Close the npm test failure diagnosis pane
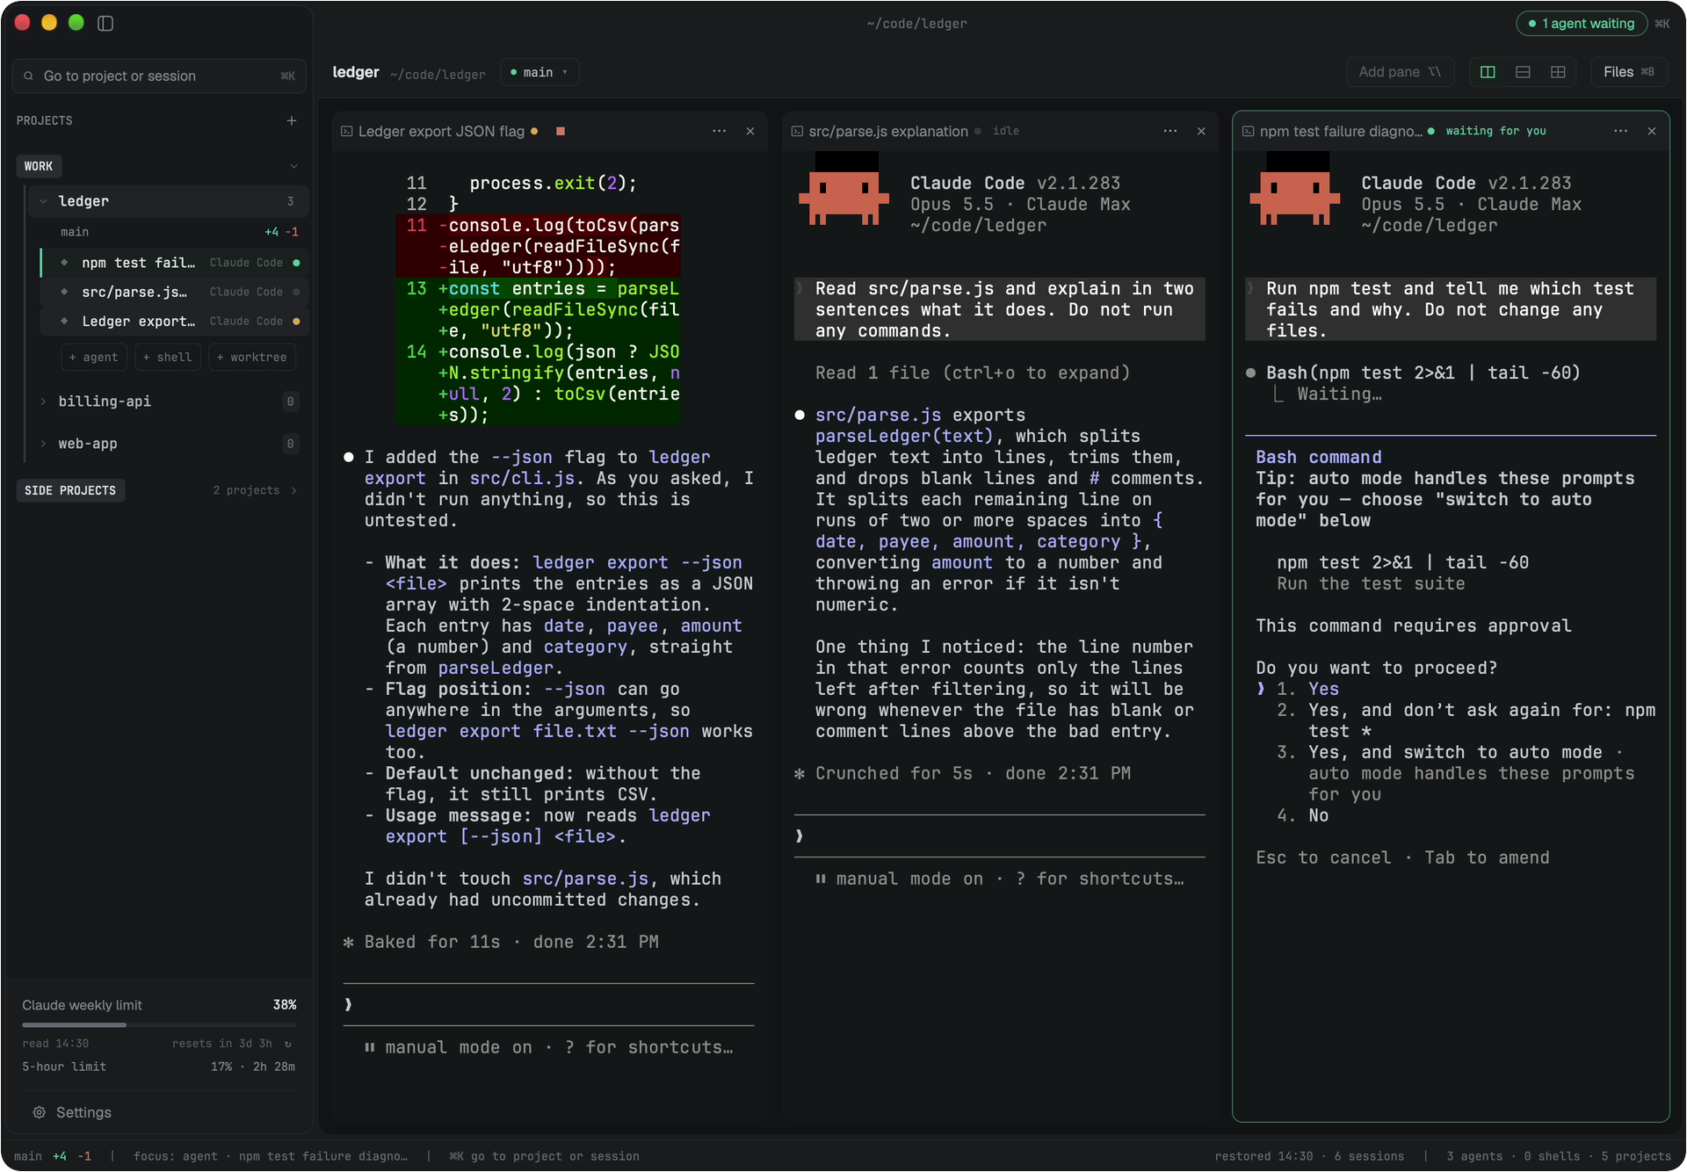 tap(1652, 131)
